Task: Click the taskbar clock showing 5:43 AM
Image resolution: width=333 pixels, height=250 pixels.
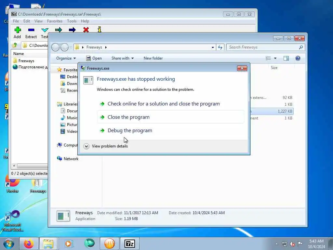Action: point(316,244)
